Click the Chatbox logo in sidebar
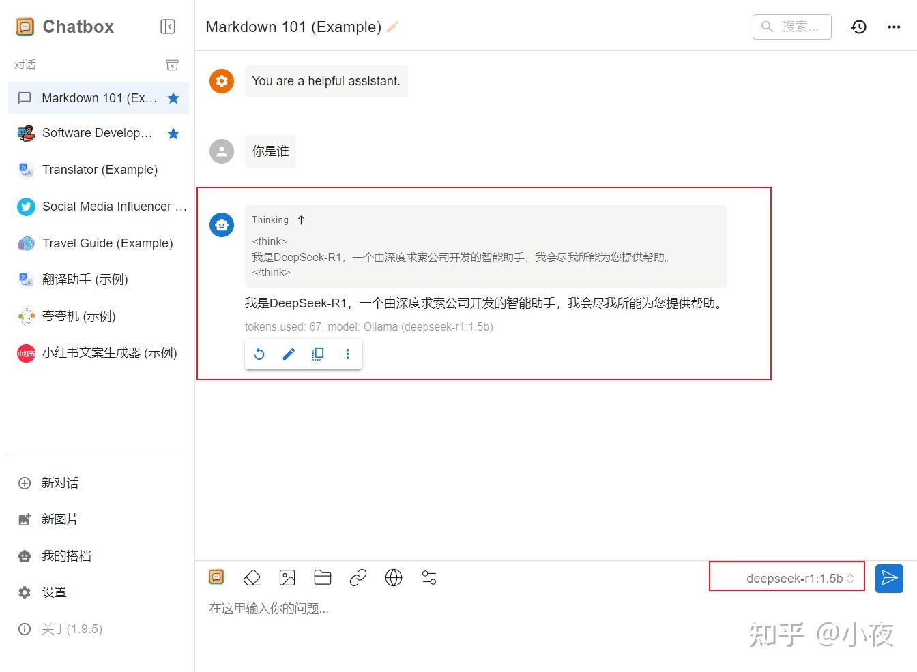Viewport: 917px width, 672px height. point(25,27)
